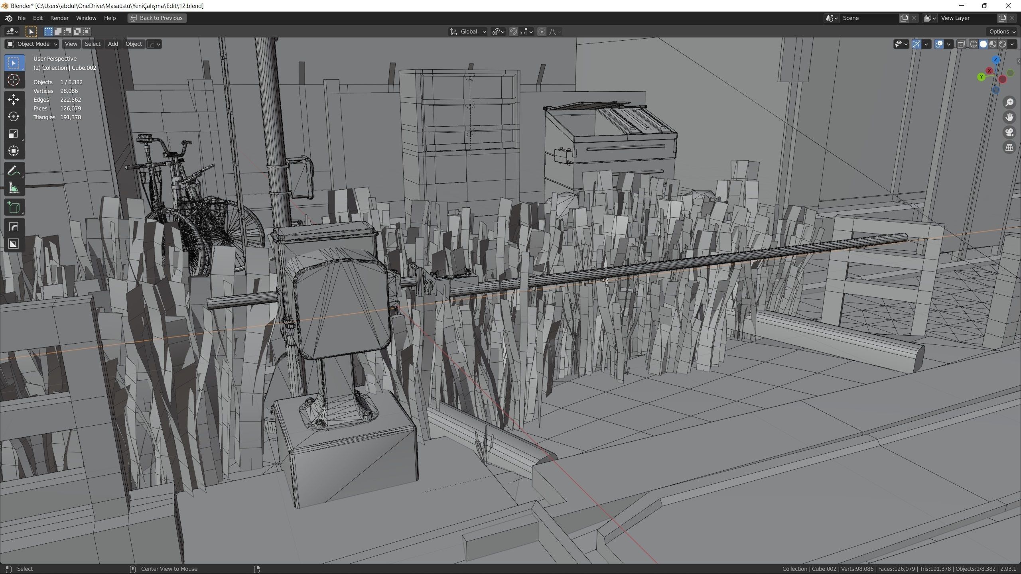Select the Add Cube tool

coord(14,207)
